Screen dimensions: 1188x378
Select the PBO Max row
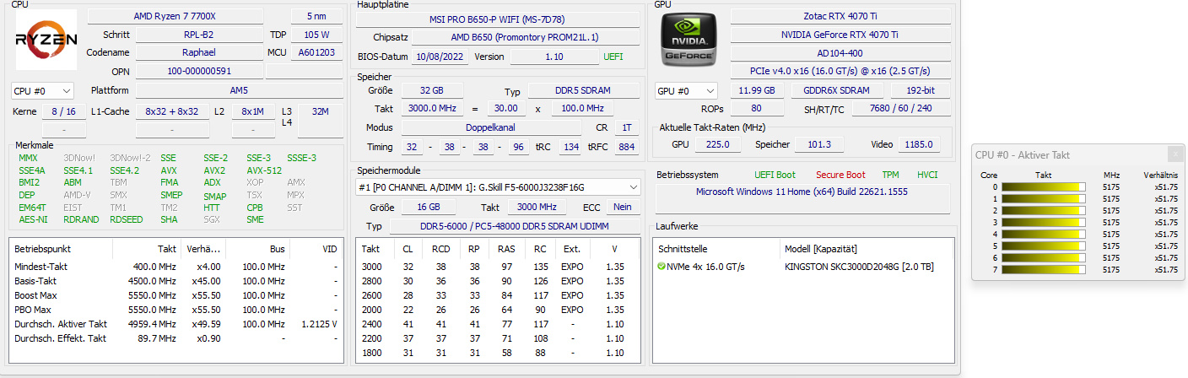176,310
